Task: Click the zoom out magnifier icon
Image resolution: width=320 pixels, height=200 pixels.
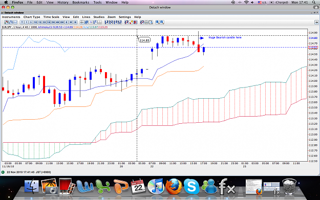Action: pos(162,22)
